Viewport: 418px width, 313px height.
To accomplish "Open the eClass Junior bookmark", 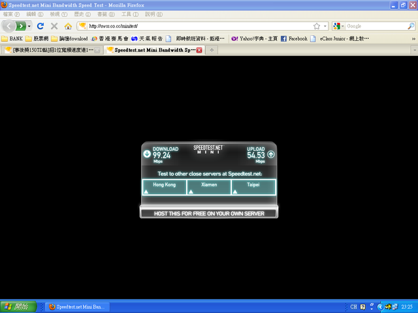I will point(340,38).
